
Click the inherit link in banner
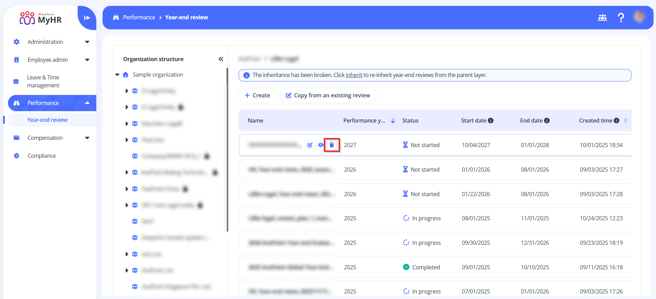pyautogui.click(x=354, y=75)
